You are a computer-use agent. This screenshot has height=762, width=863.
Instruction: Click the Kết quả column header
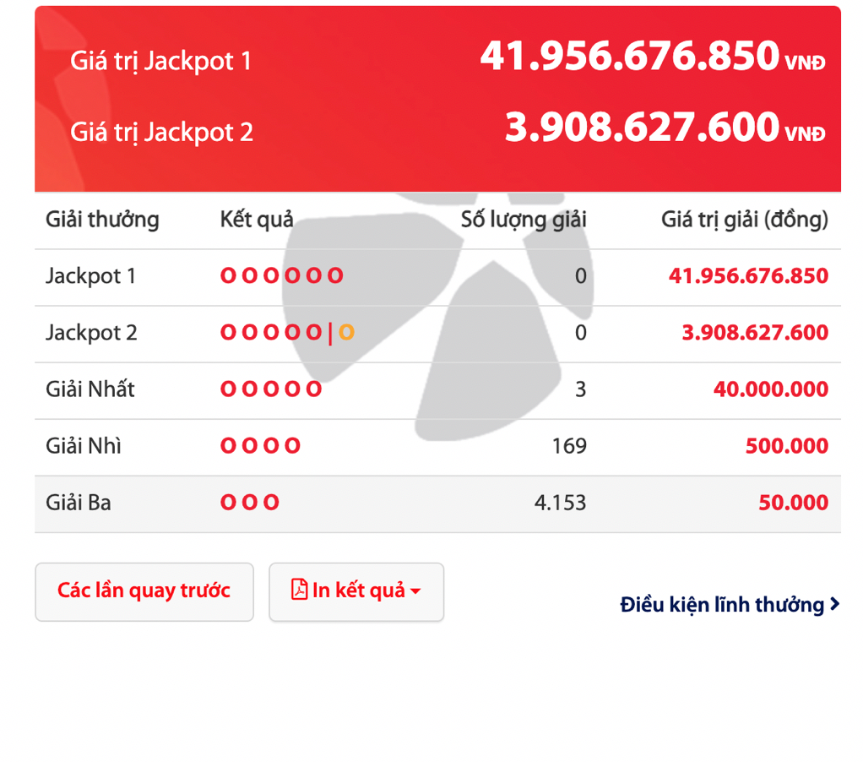[257, 220]
